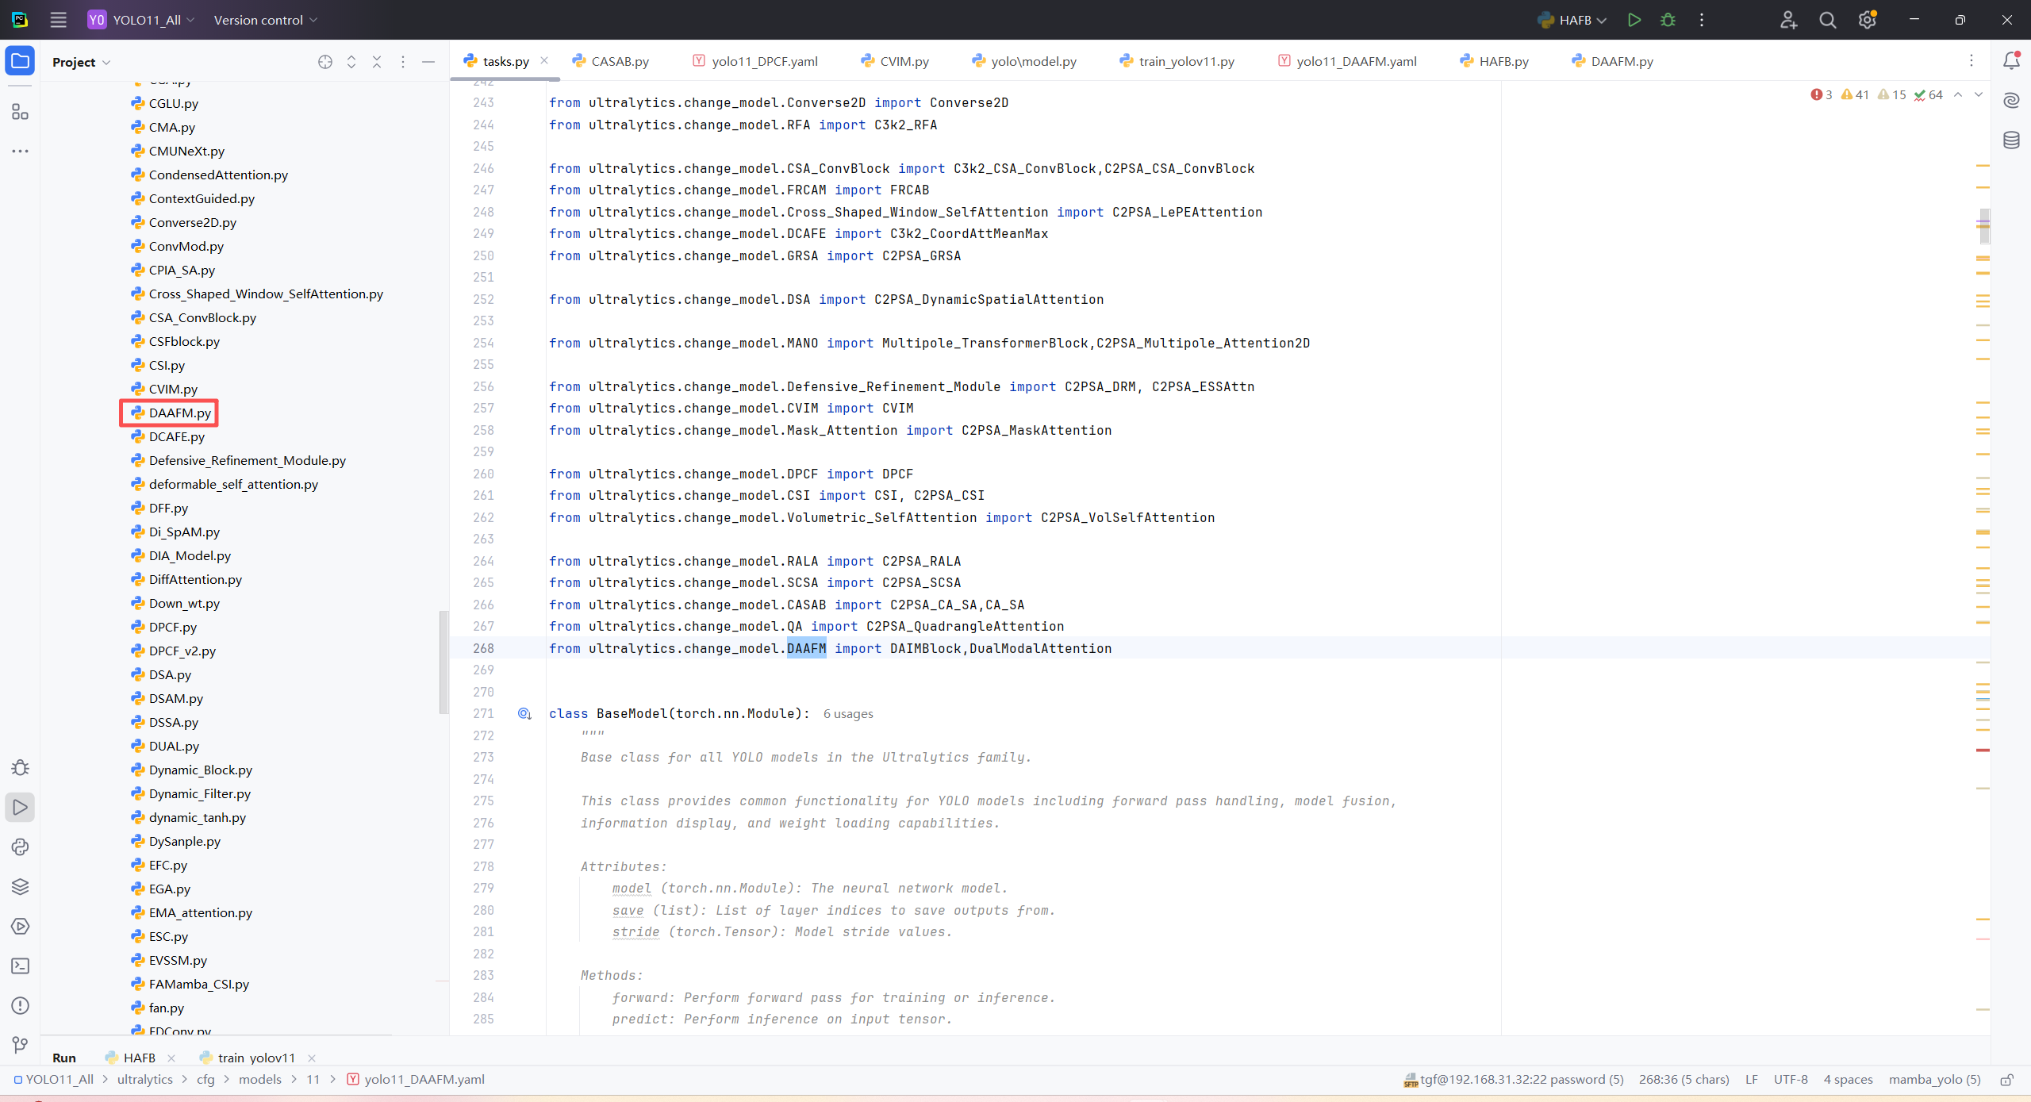Open the Terminal tool window
2031x1102 pixels.
point(20,966)
